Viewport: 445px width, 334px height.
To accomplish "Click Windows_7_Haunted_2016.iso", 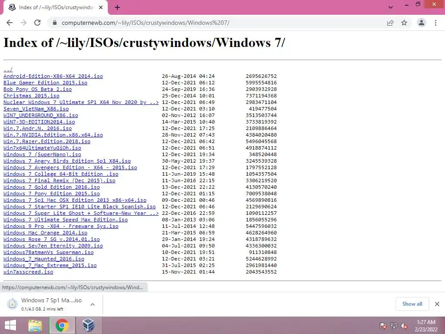I will point(44,259).
